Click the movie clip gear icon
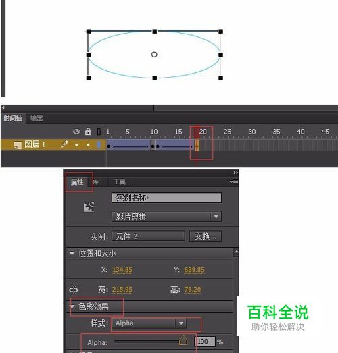The image size is (338, 353). (89, 207)
